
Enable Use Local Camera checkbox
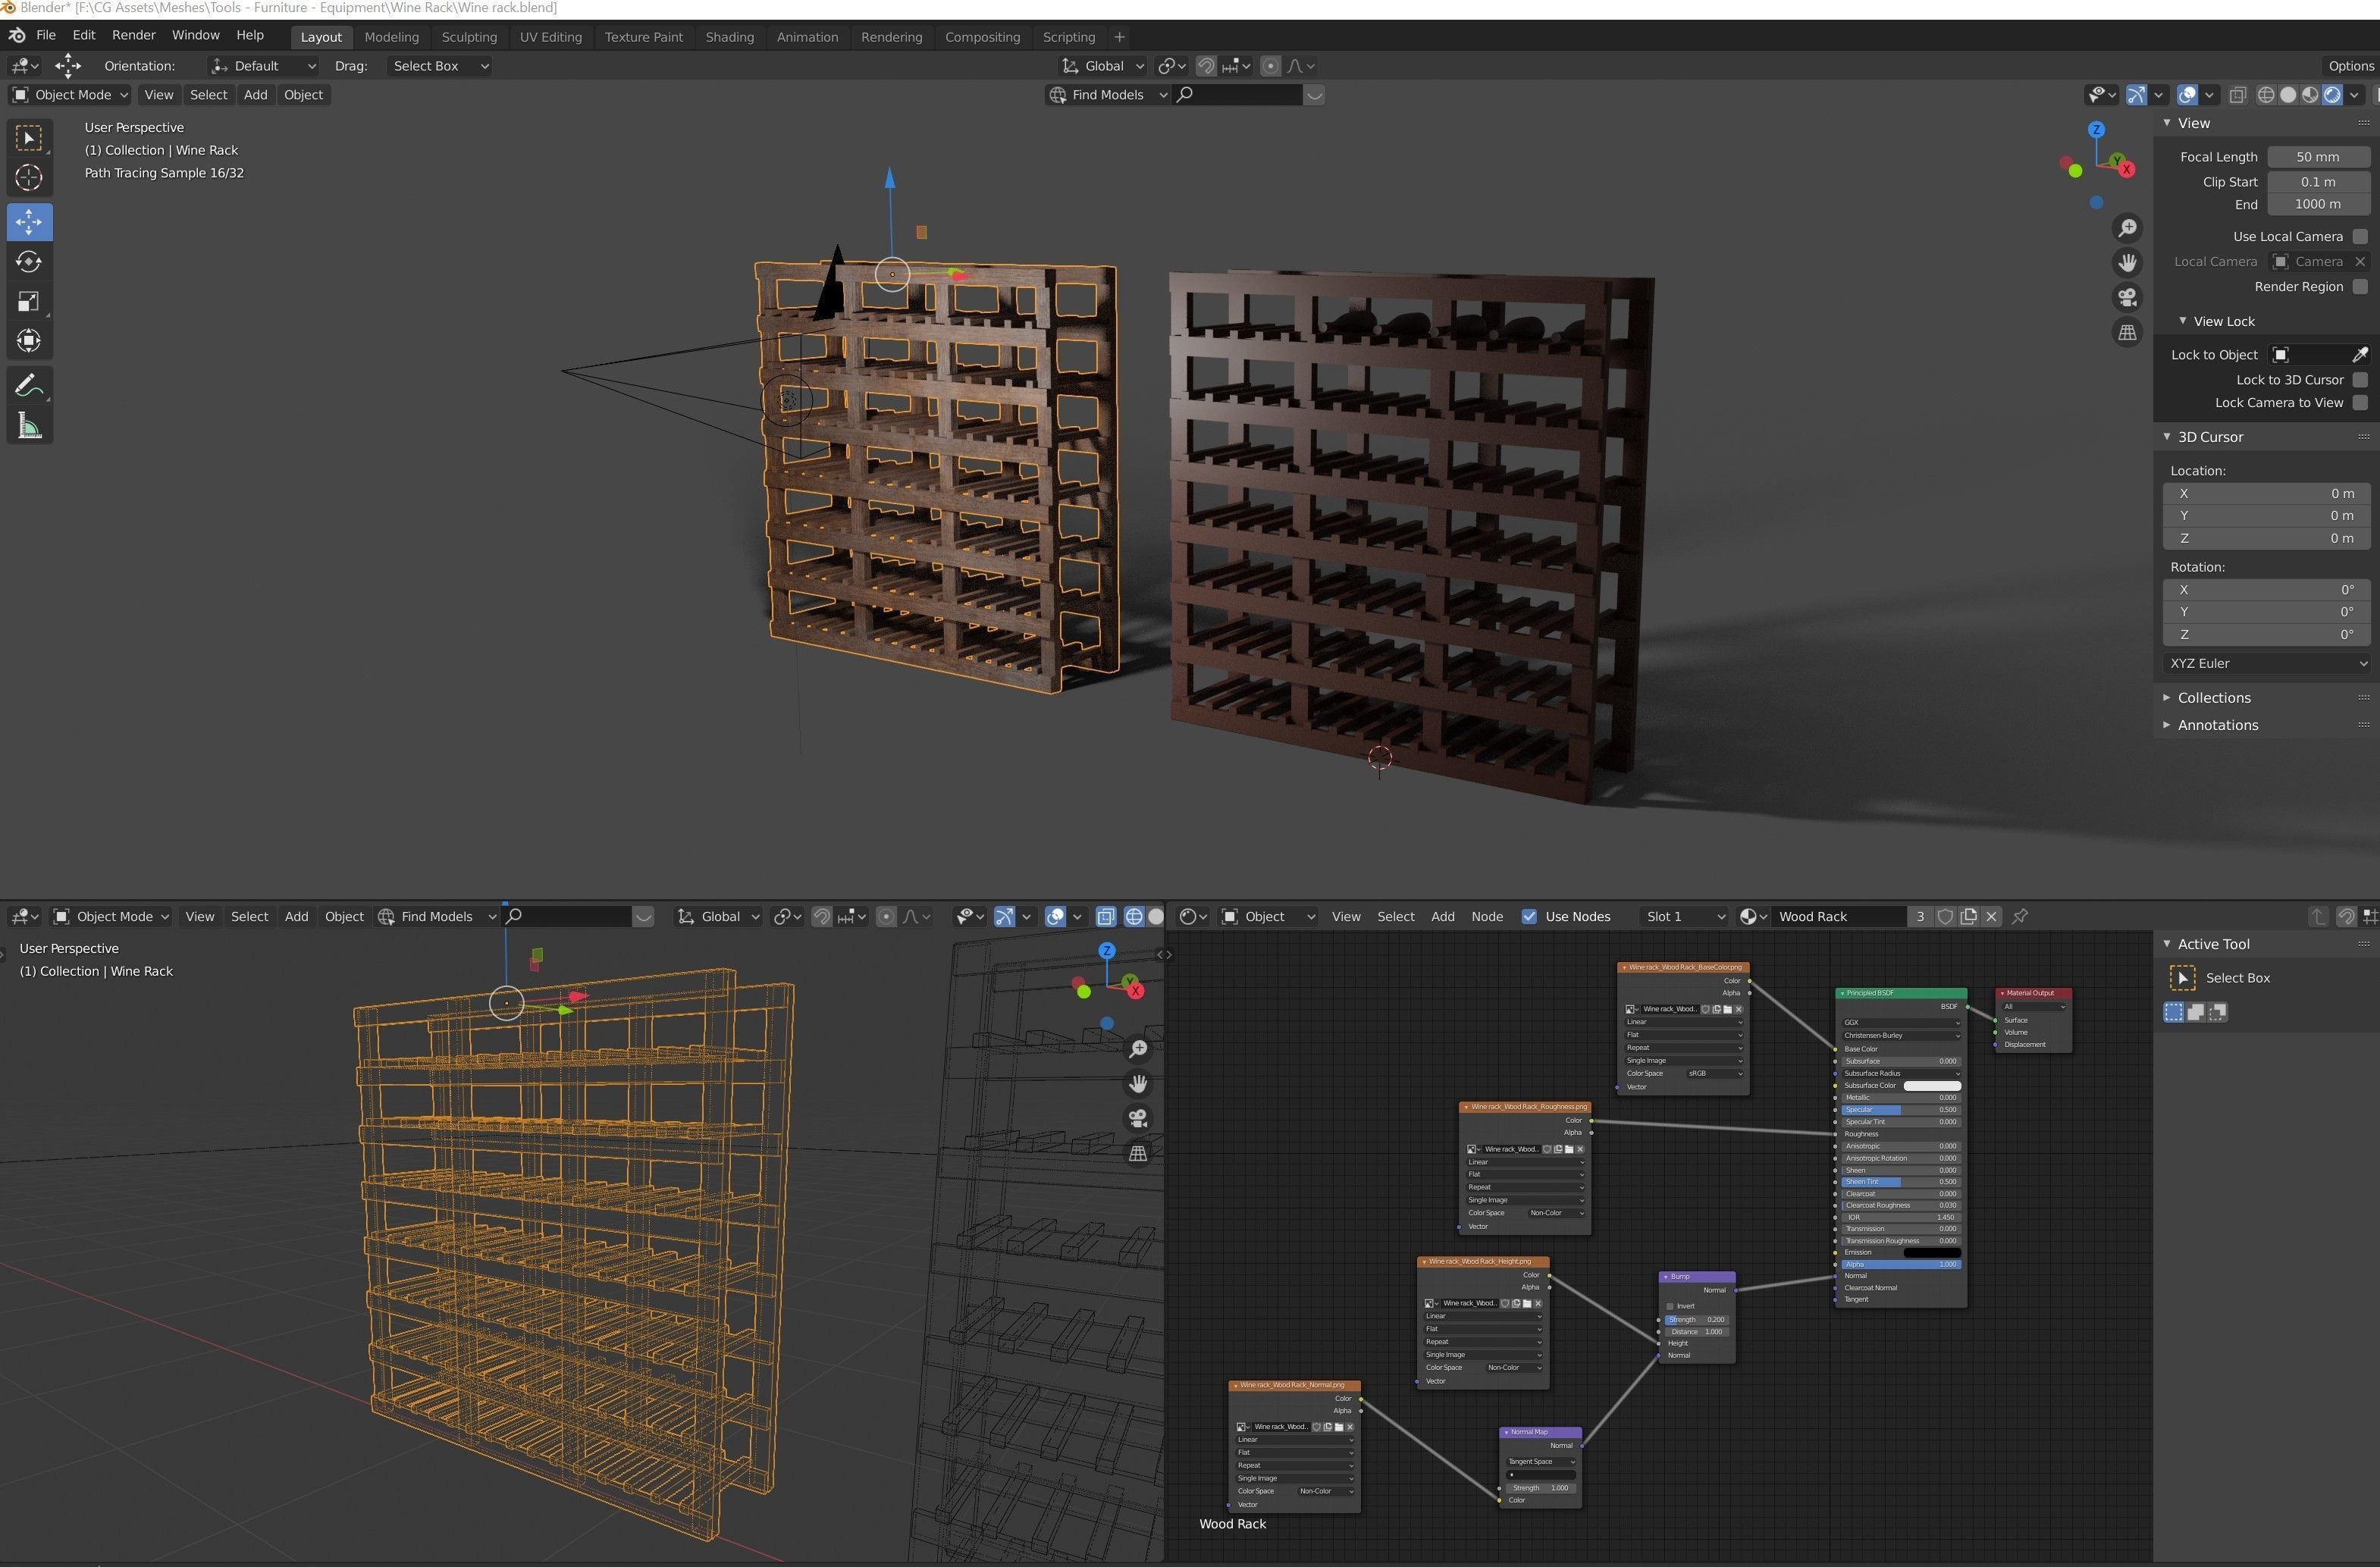pos(2360,237)
